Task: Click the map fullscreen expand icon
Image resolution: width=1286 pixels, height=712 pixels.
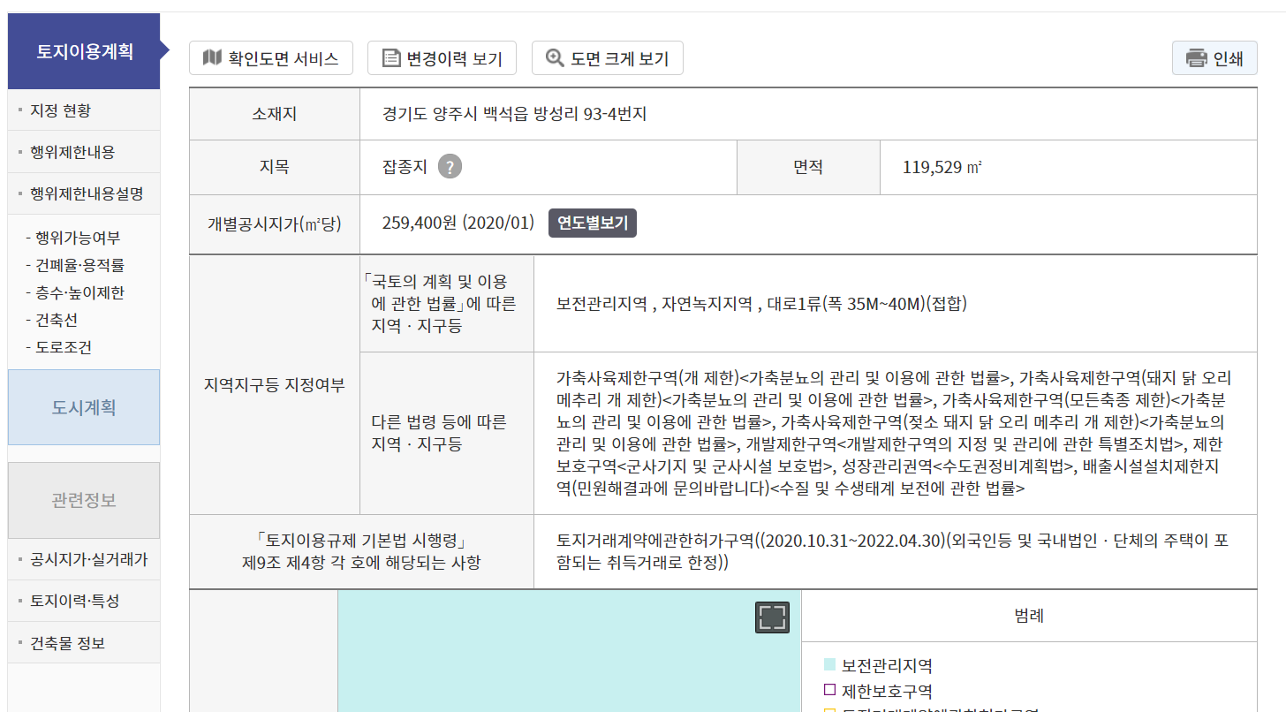Action: (772, 617)
